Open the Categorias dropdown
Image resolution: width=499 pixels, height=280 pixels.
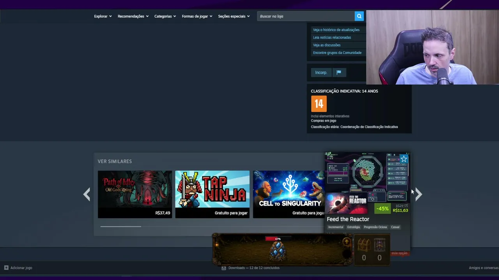pos(165,16)
